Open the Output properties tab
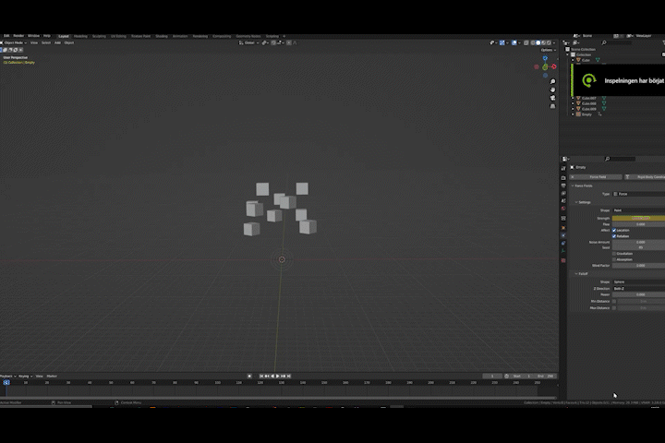This screenshot has width=665, height=443. point(563,186)
